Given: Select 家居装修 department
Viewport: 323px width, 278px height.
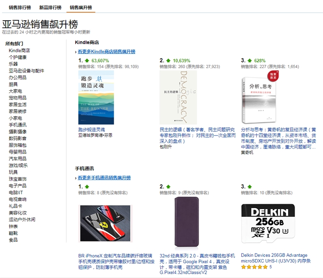Looking at the screenshot, I should click(x=18, y=111).
